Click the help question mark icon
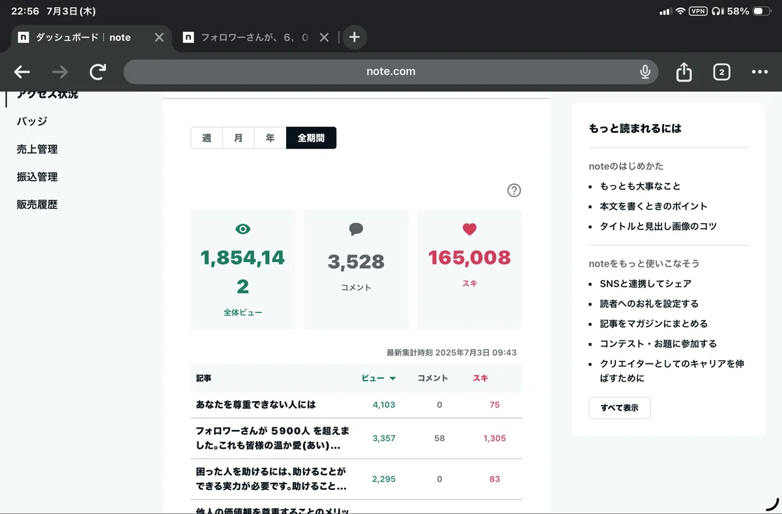This screenshot has height=514, width=782. click(x=514, y=190)
